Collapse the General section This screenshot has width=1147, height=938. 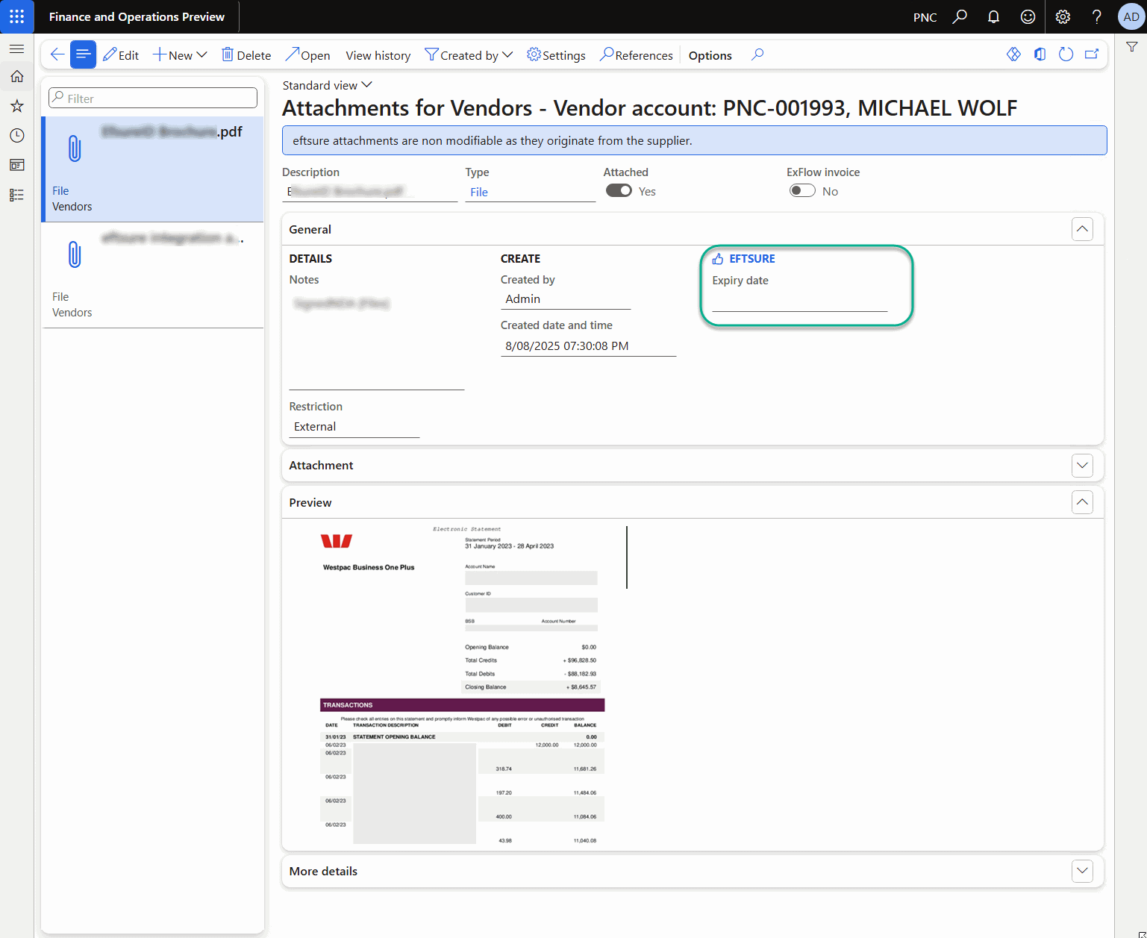[1082, 229]
